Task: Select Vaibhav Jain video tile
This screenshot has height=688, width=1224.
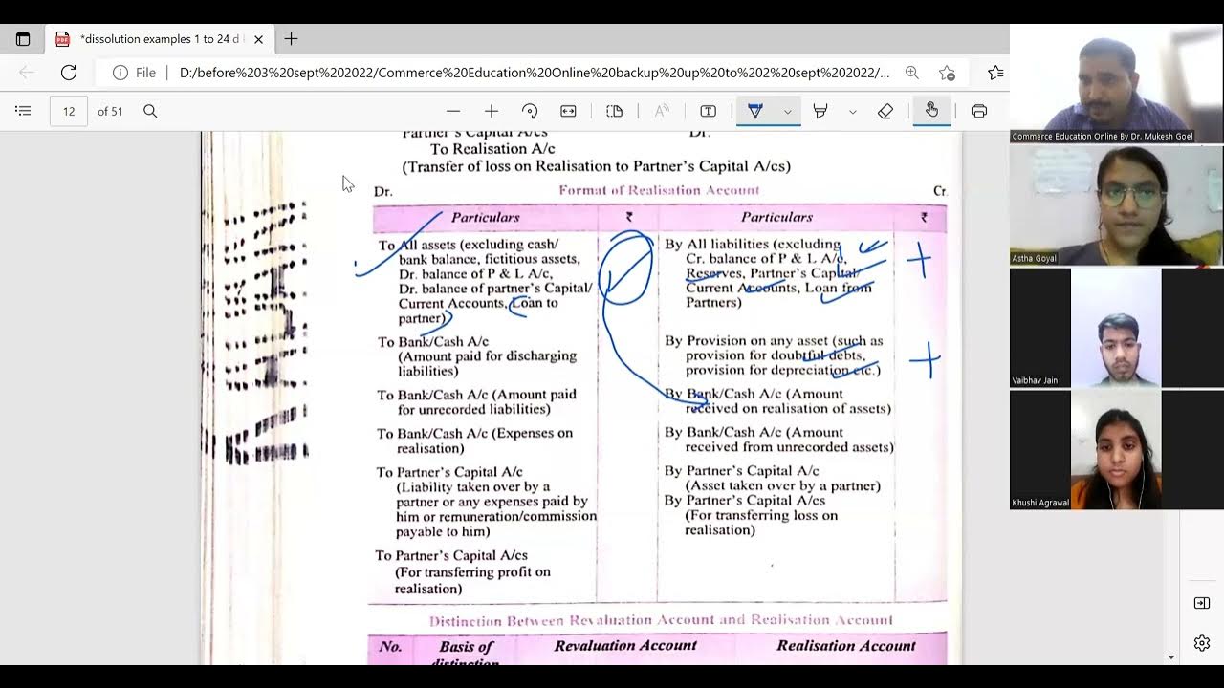Action: coord(1116,327)
